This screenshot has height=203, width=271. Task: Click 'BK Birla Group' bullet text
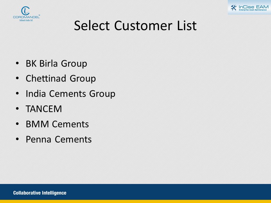(56, 63)
